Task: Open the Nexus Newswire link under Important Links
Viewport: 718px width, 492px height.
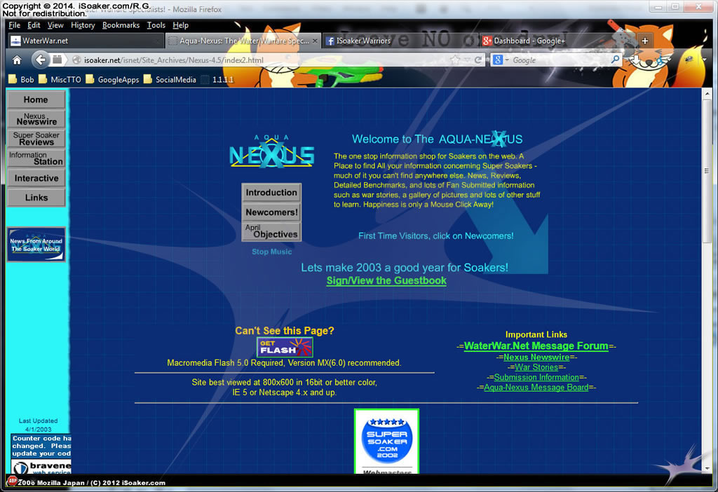Action: 536,357
